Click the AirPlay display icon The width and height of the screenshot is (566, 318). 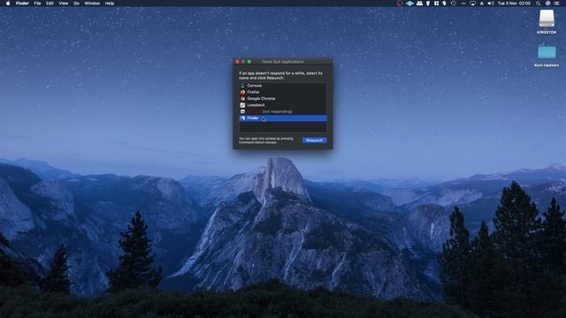tap(472, 4)
